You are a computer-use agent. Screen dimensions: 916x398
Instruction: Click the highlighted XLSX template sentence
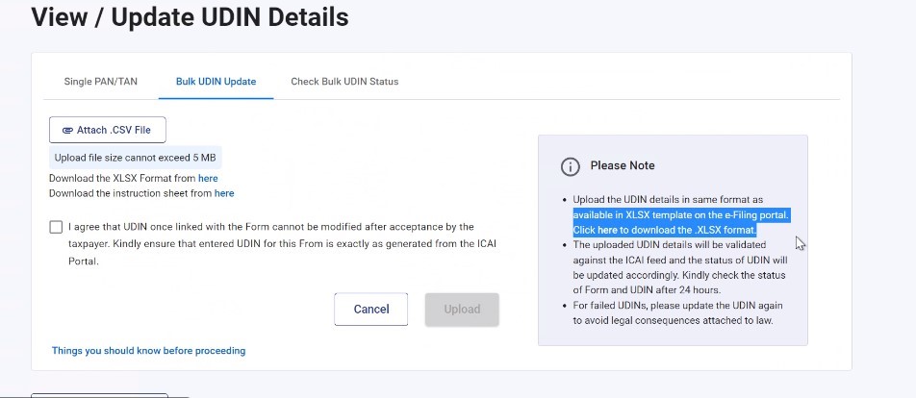[681, 215]
